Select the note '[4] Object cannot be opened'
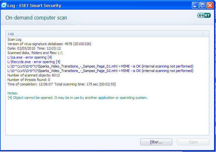The width and height of the screenshot is (216, 152). 77,98
